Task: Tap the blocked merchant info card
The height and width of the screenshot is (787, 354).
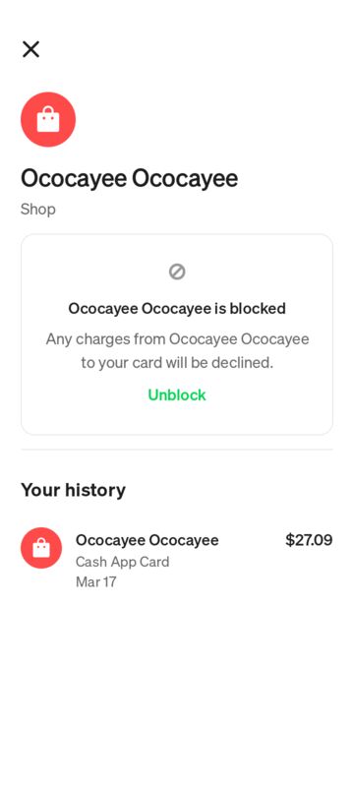Action: 177,334
